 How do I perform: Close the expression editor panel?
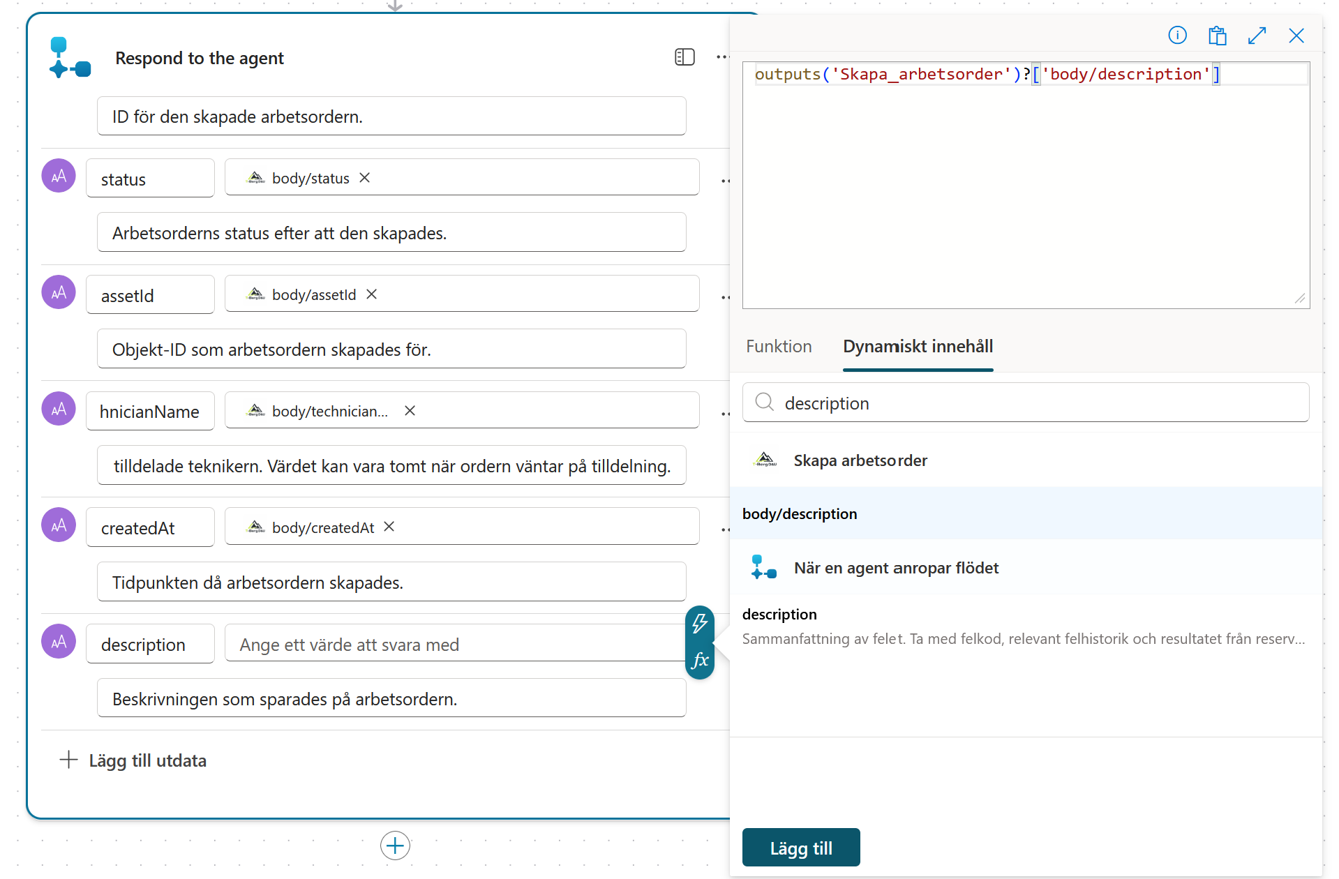(x=1296, y=36)
